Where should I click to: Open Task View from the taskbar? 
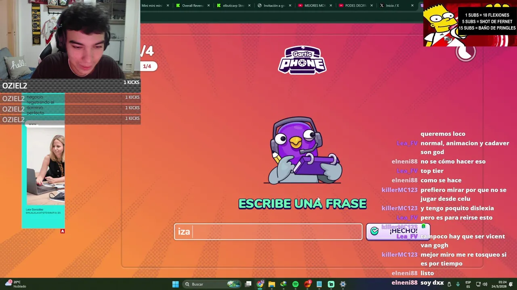[x=248, y=284]
